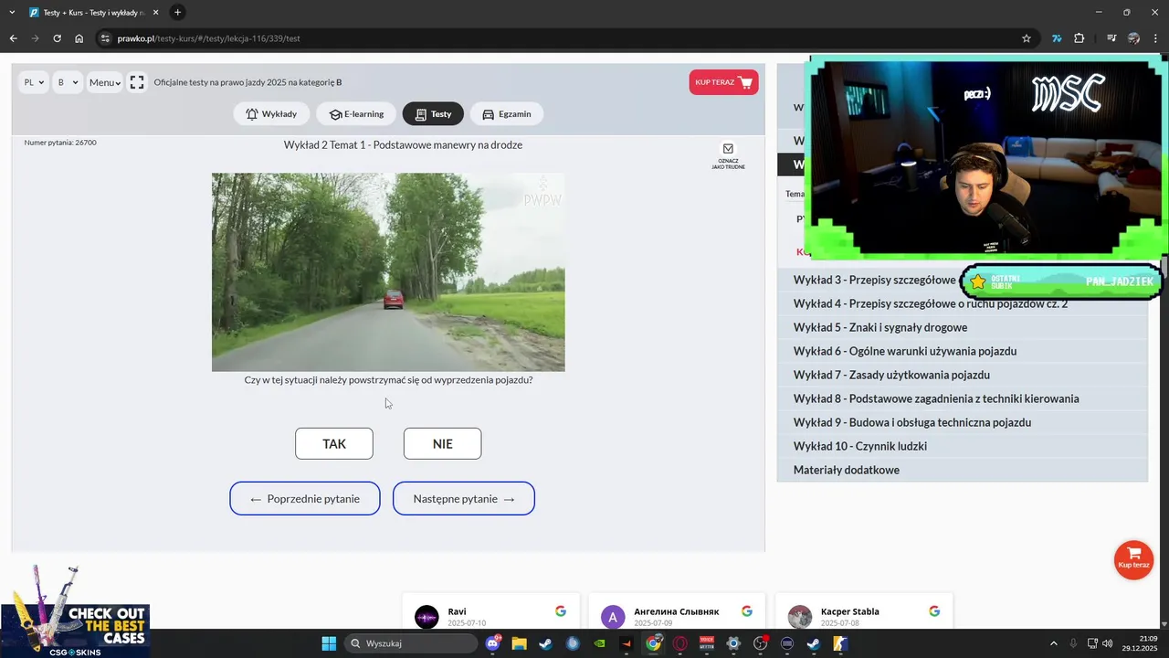
Task: Open File Explorer from the taskbar
Action: pyautogui.click(x=519, y=643)
